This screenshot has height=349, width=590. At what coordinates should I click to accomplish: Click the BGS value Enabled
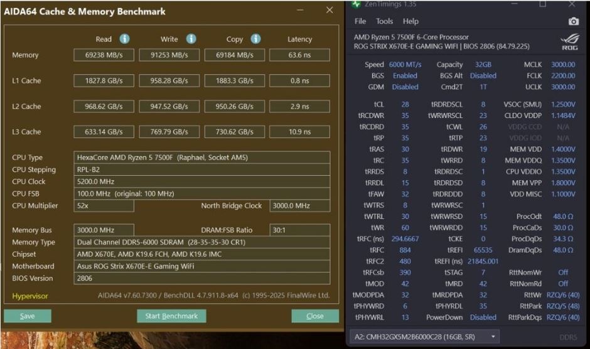405,76
